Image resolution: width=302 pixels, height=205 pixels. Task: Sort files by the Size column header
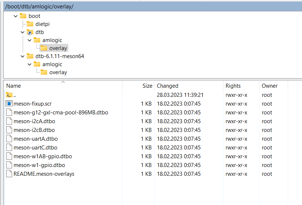[147, 86]
